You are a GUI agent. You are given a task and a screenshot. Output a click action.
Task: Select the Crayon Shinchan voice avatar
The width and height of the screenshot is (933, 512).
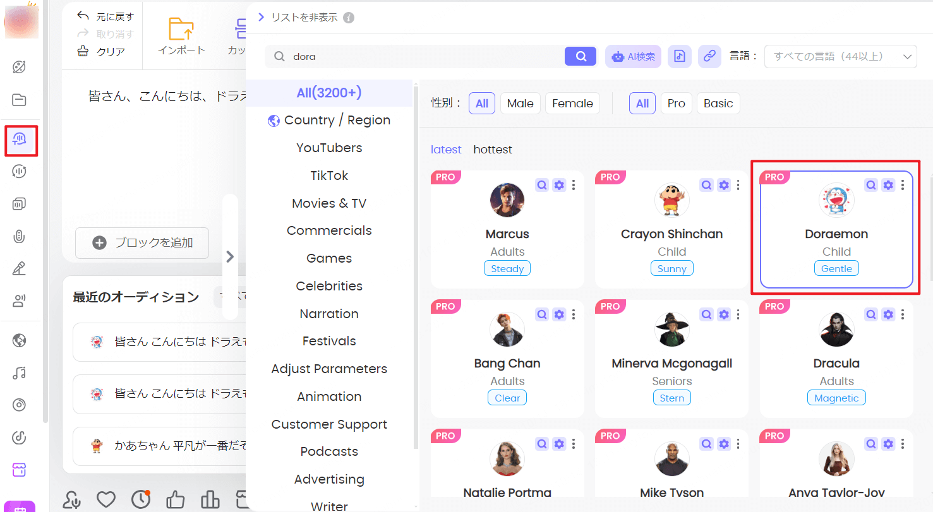(671, 201)
